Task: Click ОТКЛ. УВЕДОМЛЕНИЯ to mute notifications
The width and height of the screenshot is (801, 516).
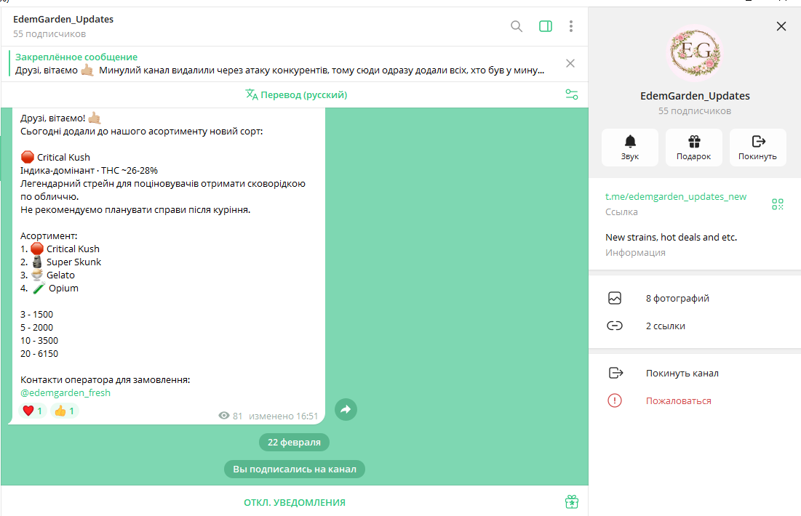Action: (294, 502)
